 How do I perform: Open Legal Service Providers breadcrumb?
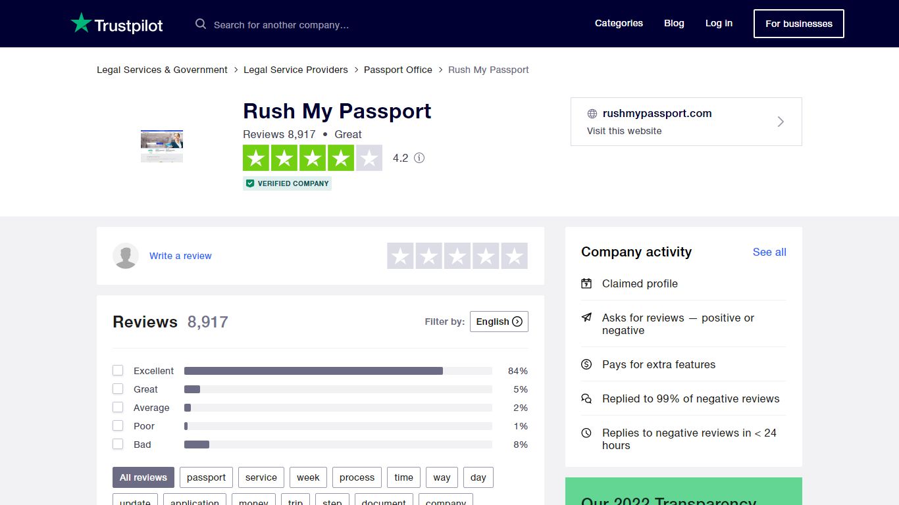[295, 70]
